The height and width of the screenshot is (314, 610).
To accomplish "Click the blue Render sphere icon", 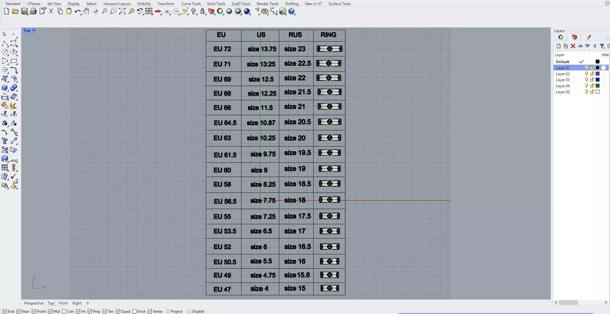I will pos(247,11).
